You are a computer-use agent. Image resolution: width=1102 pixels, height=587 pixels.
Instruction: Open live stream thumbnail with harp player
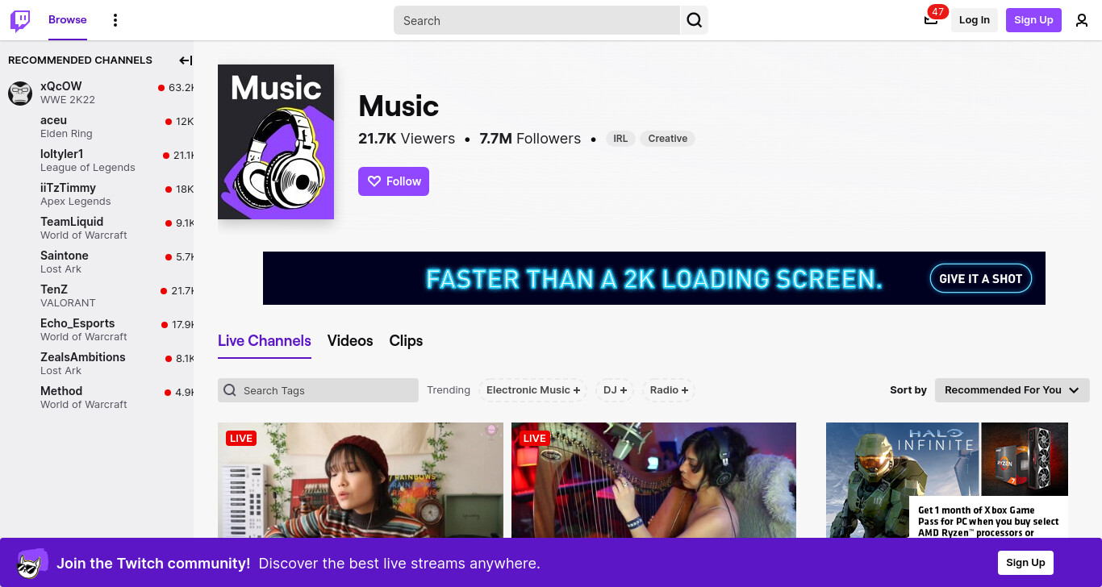(x=653, y=481)
